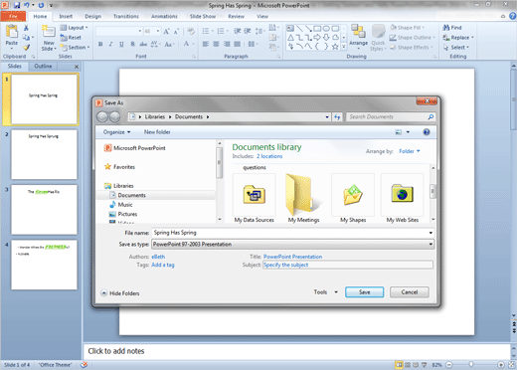Viewport: 517px width, 370px height.
Task: Open the Layout dropdown
Action: [75, 28]
